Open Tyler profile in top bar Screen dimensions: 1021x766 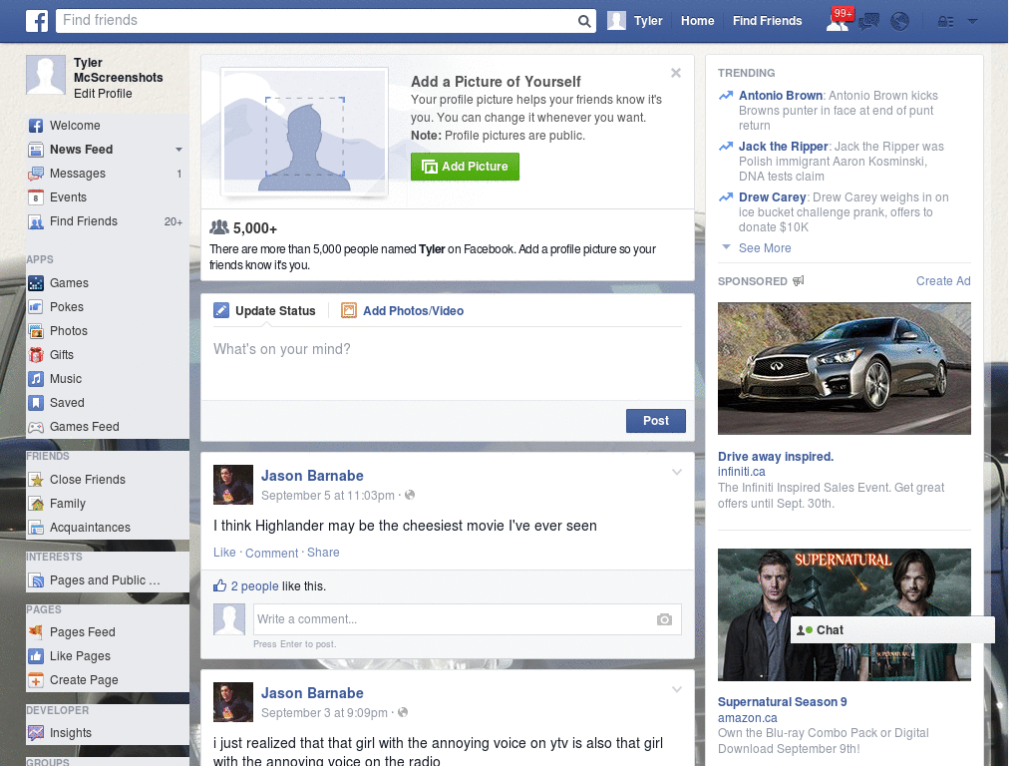point(635,21)
